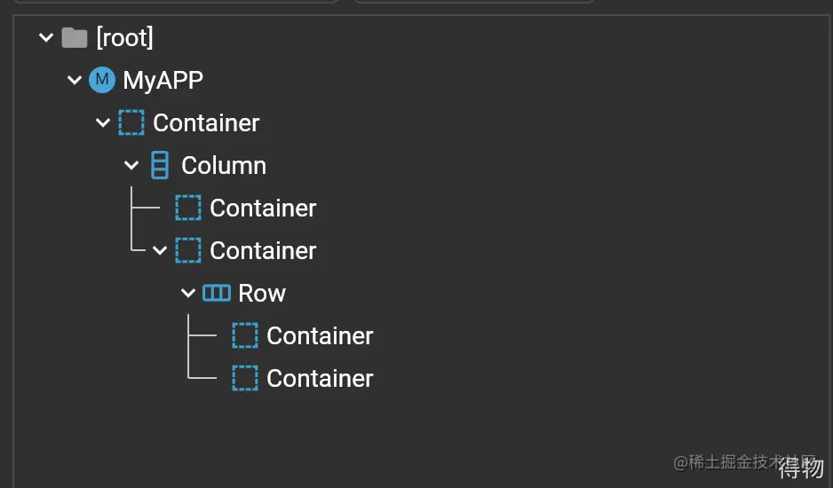Viewport: 833px width, 488px height.
Task: Select the Column label in widget tree
Action: click(224, 165)
